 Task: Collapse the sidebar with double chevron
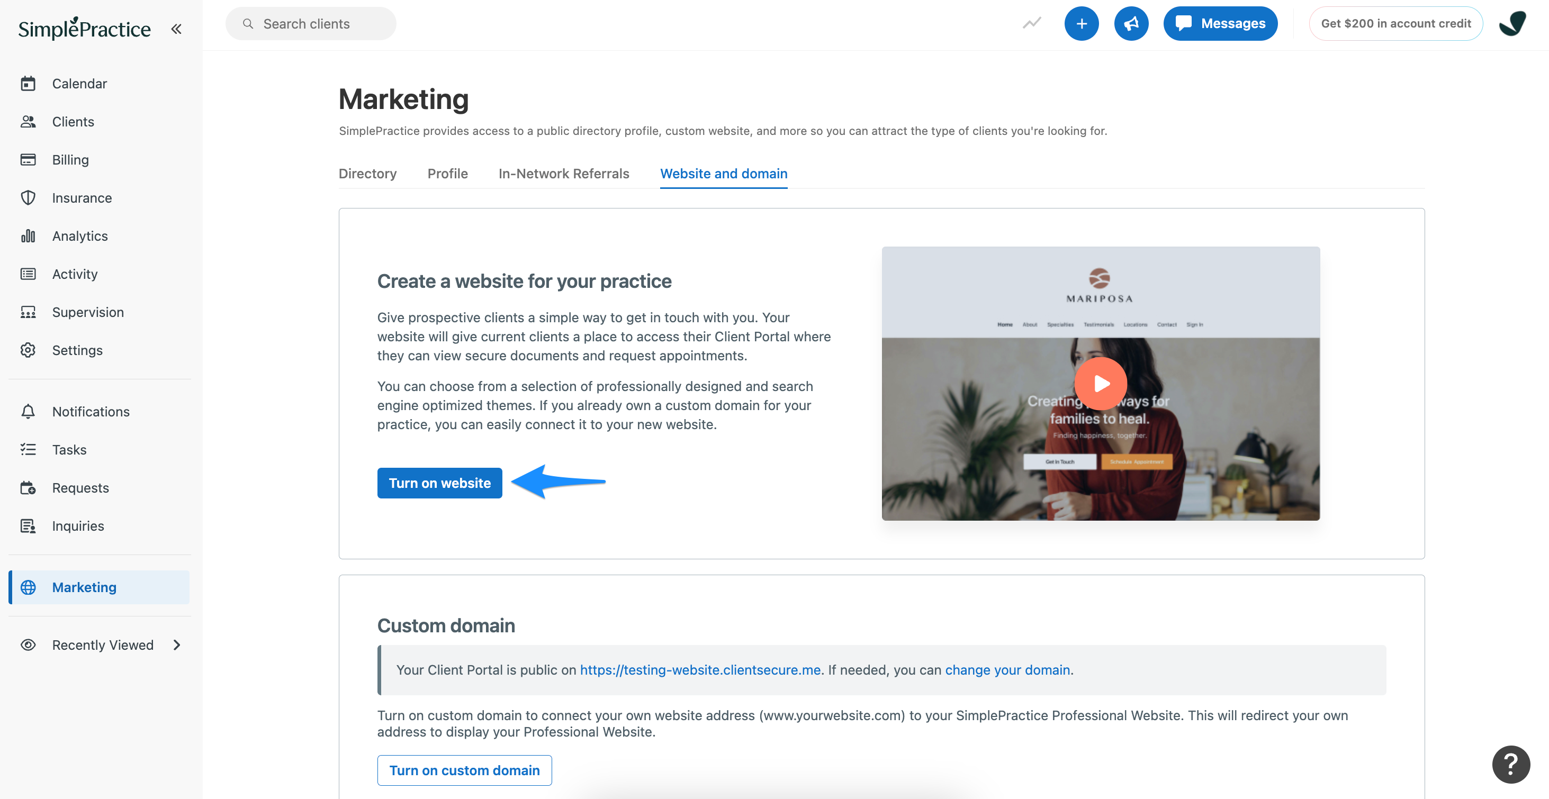click(x=176, y=29)
